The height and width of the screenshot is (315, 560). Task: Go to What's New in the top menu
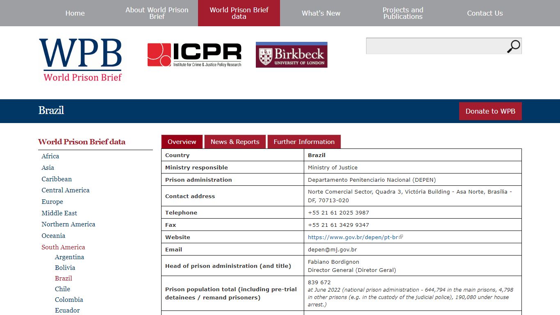coord(321,13)
